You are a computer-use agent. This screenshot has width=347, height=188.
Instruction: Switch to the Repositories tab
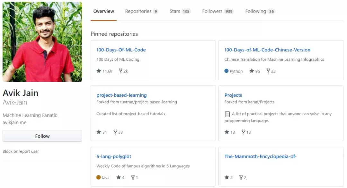[141, 11]
